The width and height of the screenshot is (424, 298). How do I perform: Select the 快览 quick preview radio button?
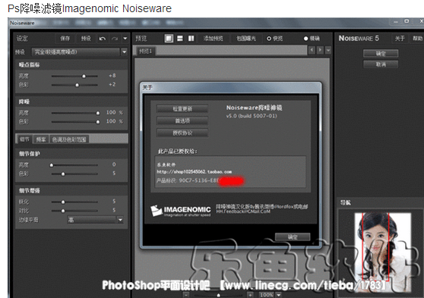269,39
